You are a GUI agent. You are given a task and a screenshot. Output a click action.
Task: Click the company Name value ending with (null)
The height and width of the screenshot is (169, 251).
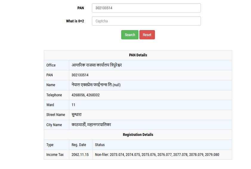[96, 85]
